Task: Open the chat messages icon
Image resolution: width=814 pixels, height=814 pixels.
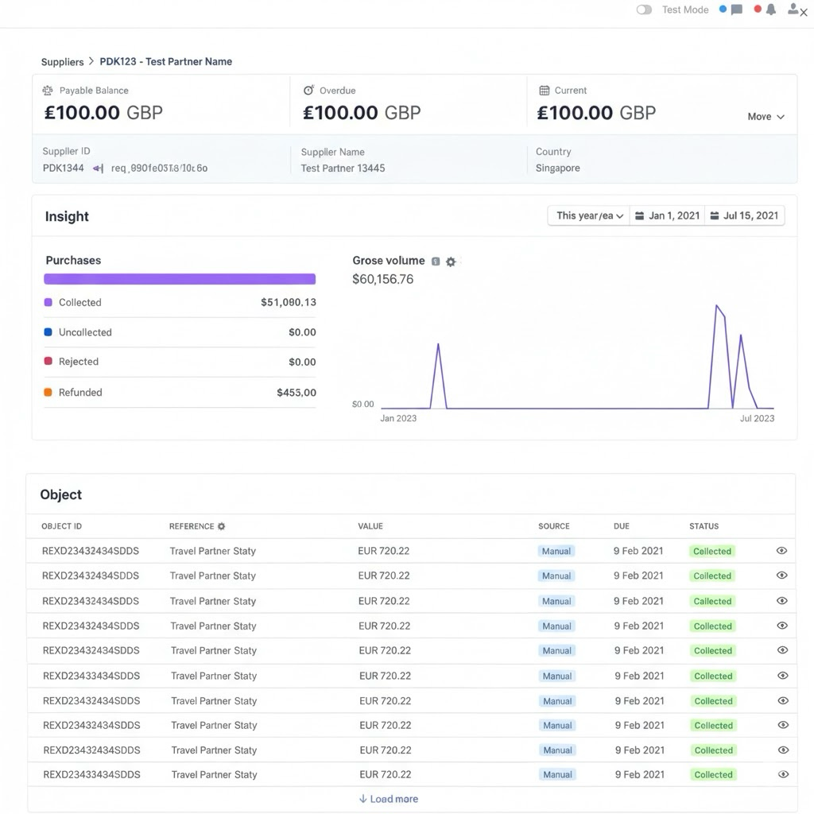Action: click(736, 10)
